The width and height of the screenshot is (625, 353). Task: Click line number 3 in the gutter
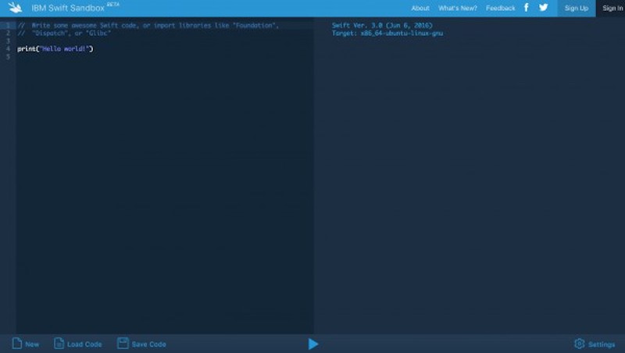point(8,41)
